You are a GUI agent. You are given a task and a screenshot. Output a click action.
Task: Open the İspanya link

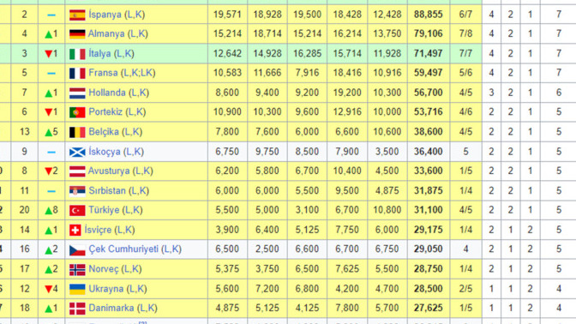pyautogui.click(x=105, y=15)
